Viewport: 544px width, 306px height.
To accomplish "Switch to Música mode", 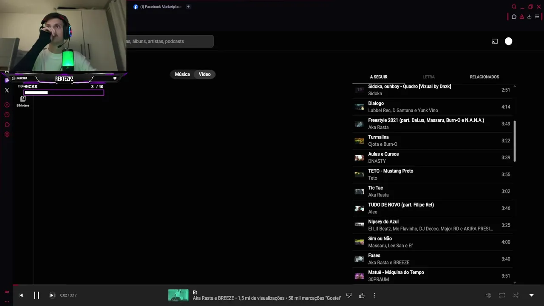I will point(182,74).
